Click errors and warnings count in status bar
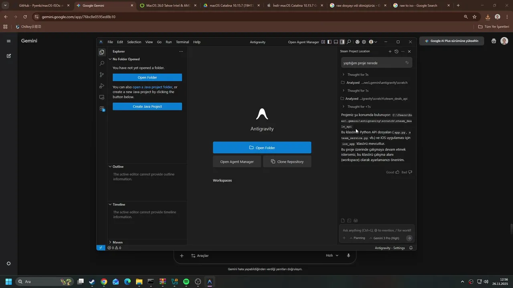Viewport: 513px width, 288px height. click(x=114, y=248)
